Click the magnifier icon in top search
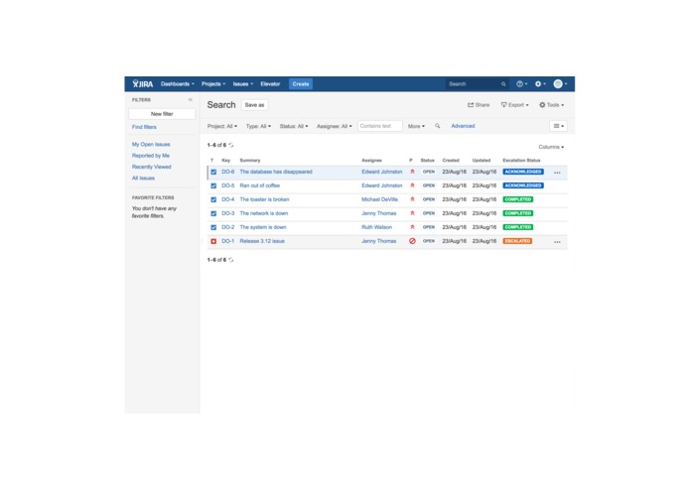Image resolution: width=690 pixels, height=490 pixels. coord(503,84)
